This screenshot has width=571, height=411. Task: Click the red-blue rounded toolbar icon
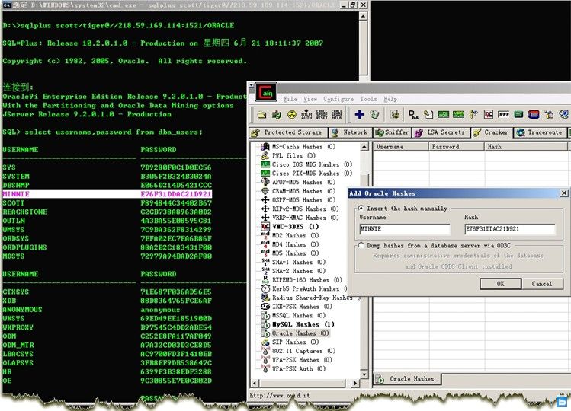(x=534, y=115)
